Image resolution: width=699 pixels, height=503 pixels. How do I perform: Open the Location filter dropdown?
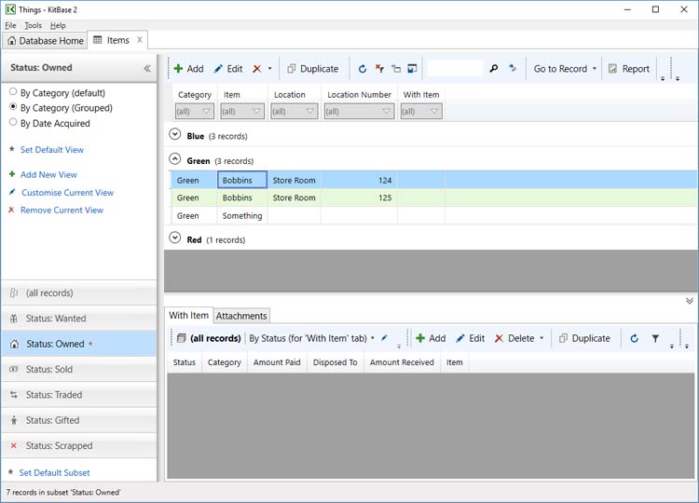point(295,112)
